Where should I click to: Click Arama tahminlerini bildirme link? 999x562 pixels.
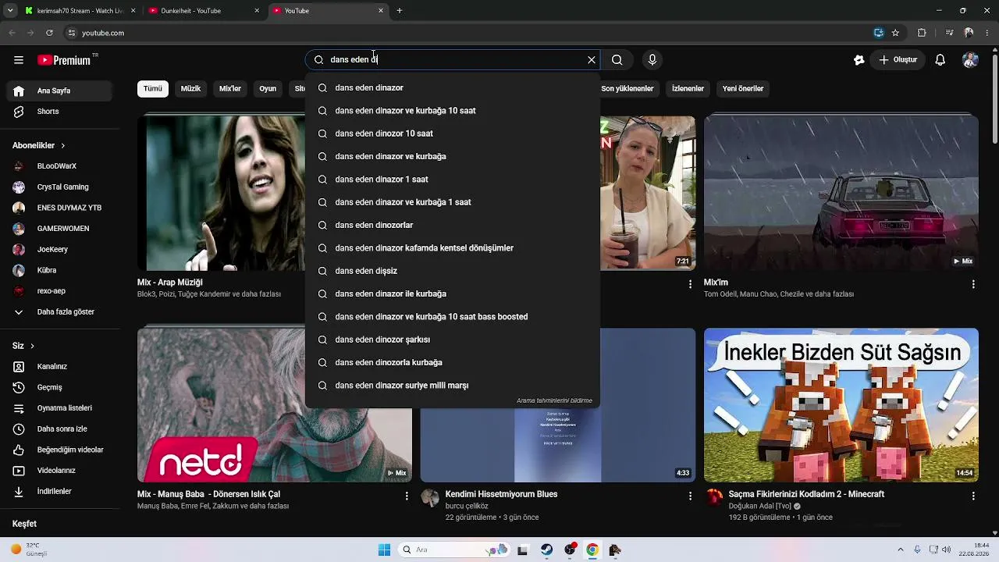pyautogui.click(x=554, y=400)
